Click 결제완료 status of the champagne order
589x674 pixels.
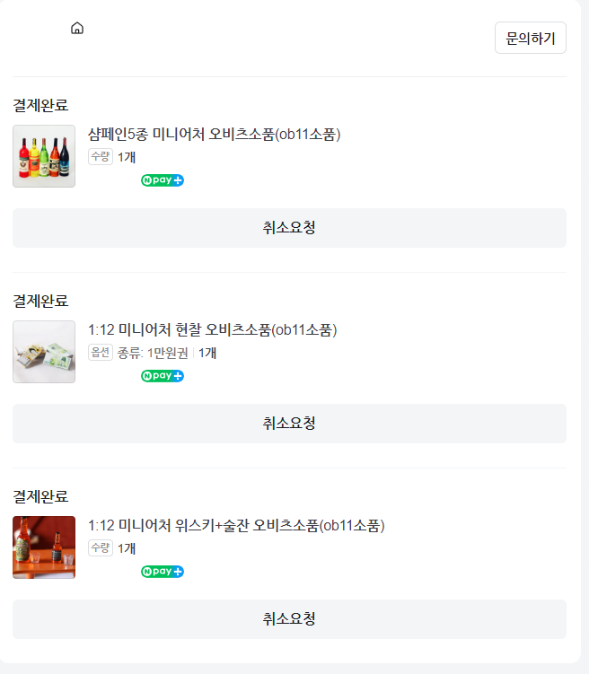click(40, 105)
